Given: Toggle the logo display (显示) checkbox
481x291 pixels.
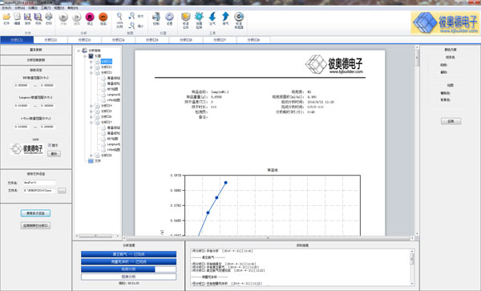Looking at the screenshot, I should [50, 145].
